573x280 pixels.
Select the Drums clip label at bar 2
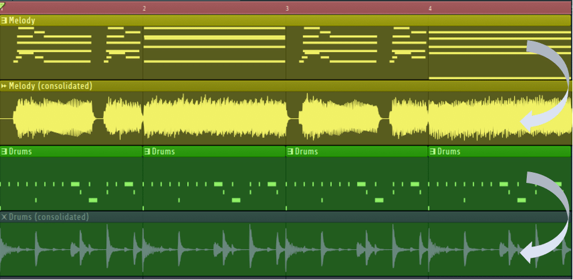[x=163, y=151]
